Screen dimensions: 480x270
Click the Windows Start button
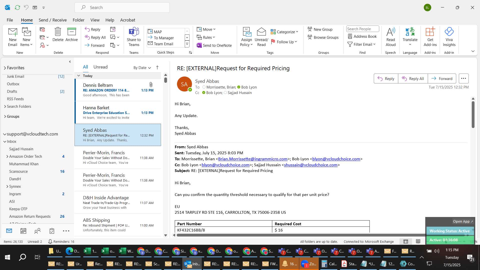pyautogui.click(x=7, y=257)
